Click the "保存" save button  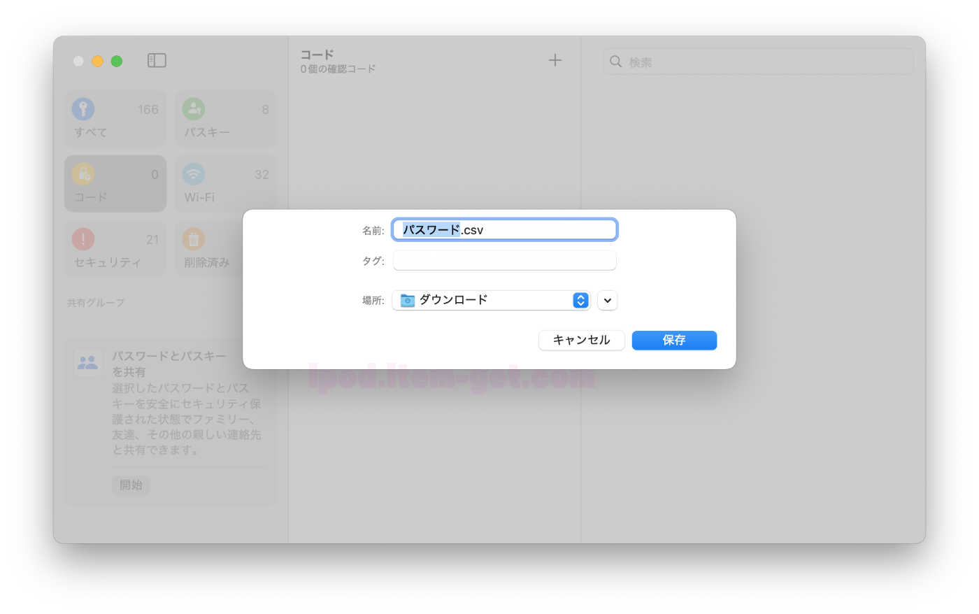[x=674, y=340]
